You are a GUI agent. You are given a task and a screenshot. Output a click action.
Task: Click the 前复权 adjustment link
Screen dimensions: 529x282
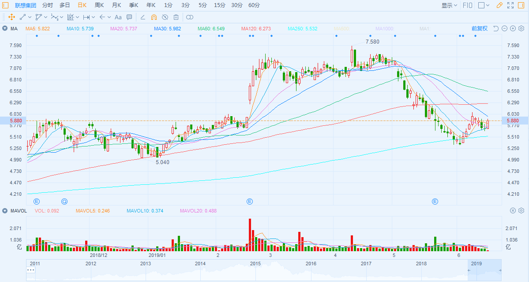pos(479,29)
